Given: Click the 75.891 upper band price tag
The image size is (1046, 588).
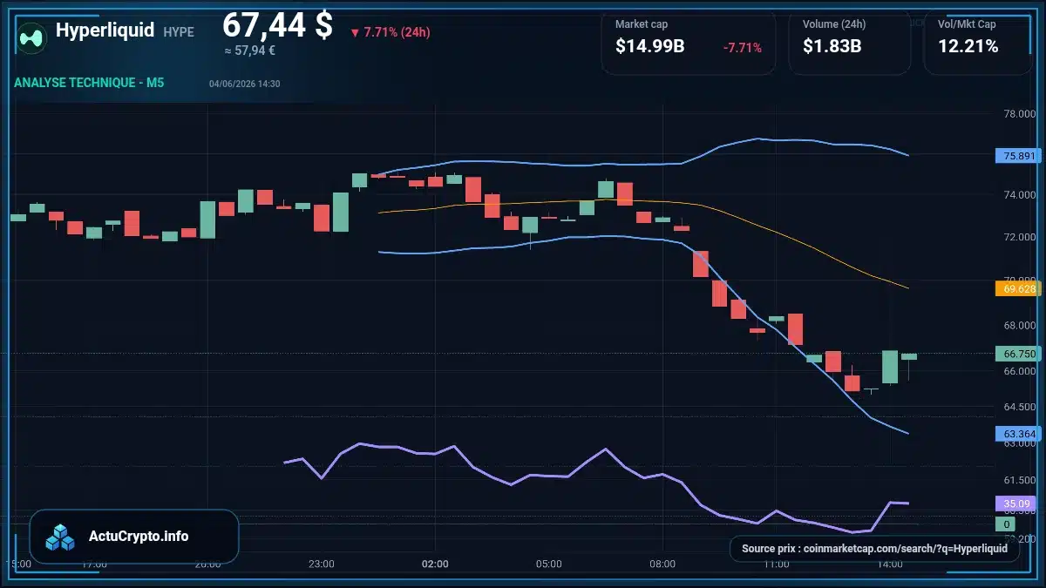Looking at the screenshot, I should tap(1017, 157).
